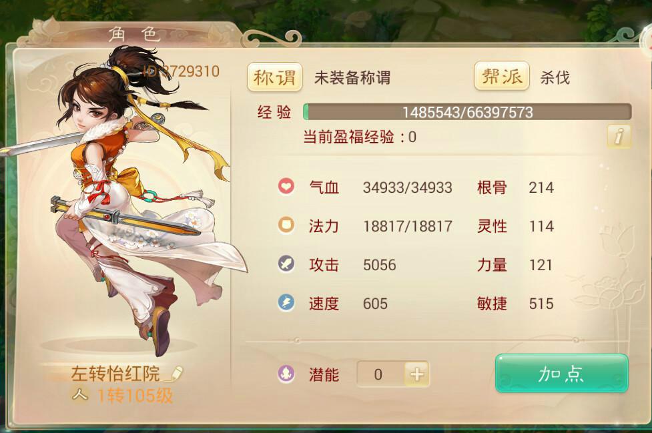Click the race icon next to 1转105级
Image resolution: width=652 pixels, height=433 pixels.
click(80, 394)
